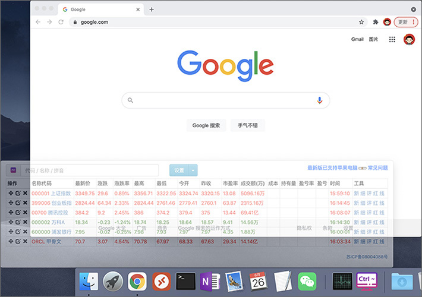Edit the 上证指数 row
Viewport: 422px width, 297px height.
pyautogui.click(x=18, y=193)
